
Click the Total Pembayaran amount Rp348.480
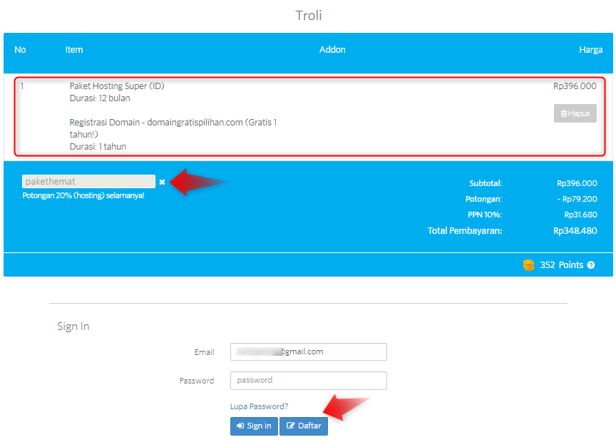coord(575,231)
